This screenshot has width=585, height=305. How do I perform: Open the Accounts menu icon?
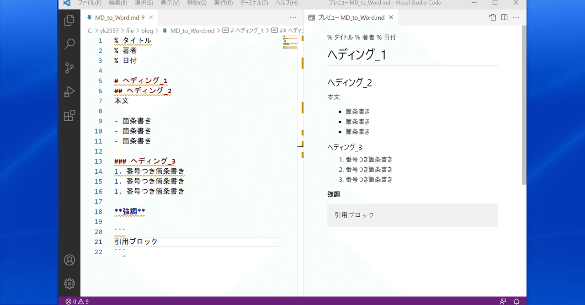tap(69, 260)
